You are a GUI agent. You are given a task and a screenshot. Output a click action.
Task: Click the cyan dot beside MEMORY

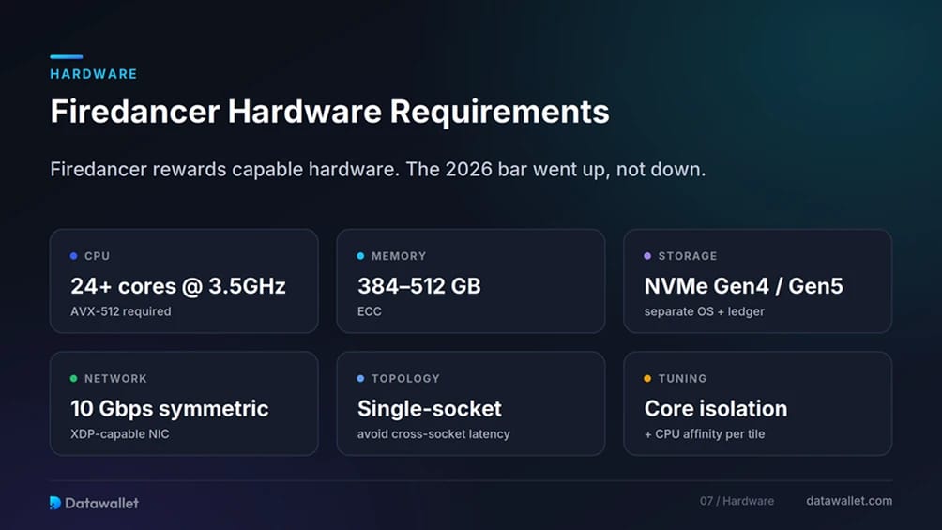click(360, 256)
